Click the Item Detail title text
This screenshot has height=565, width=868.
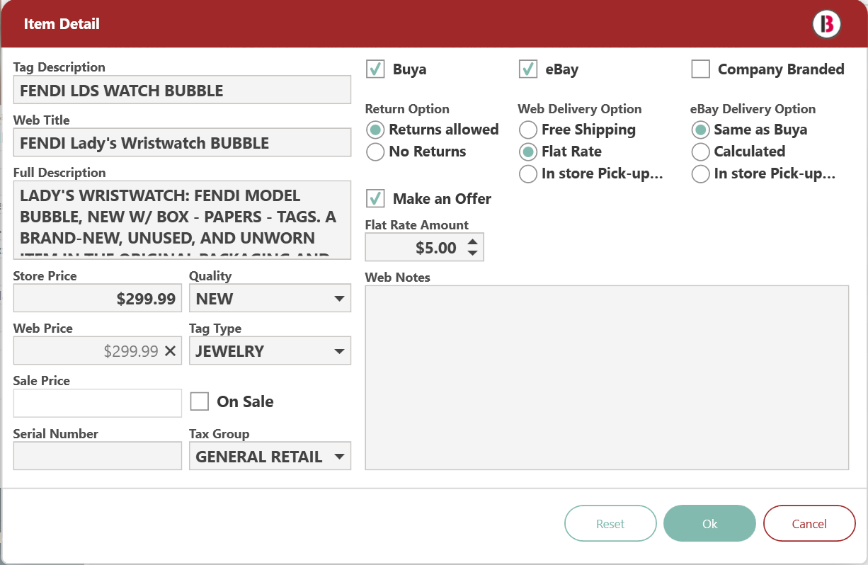pyautogui.click(x=62, y=24)
